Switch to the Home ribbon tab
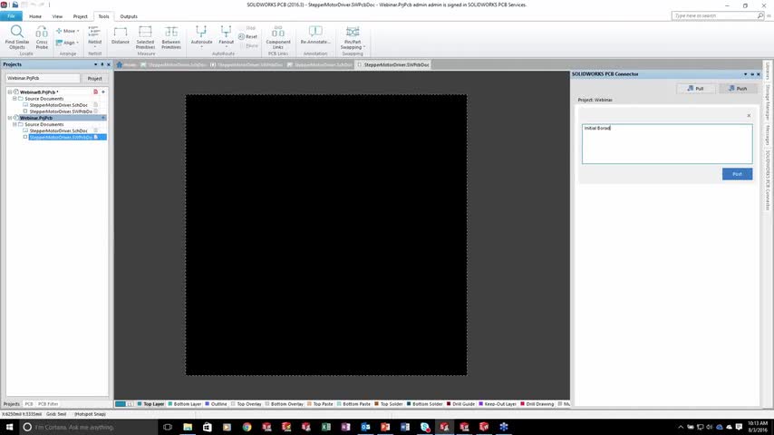Viewport: 774px width, 435px height. [35, 16]
